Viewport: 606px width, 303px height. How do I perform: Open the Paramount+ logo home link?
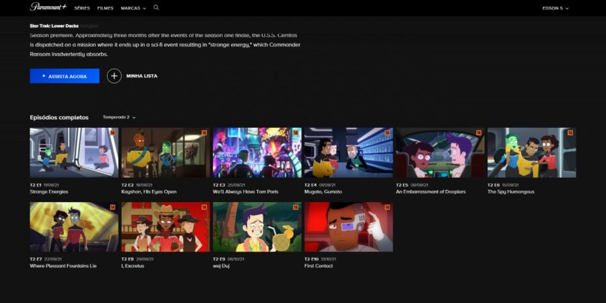(x=48, y=7)
